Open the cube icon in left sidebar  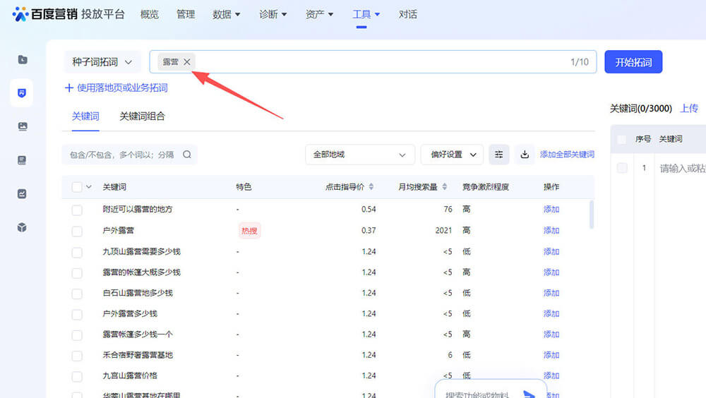click(x=22, y=227)
